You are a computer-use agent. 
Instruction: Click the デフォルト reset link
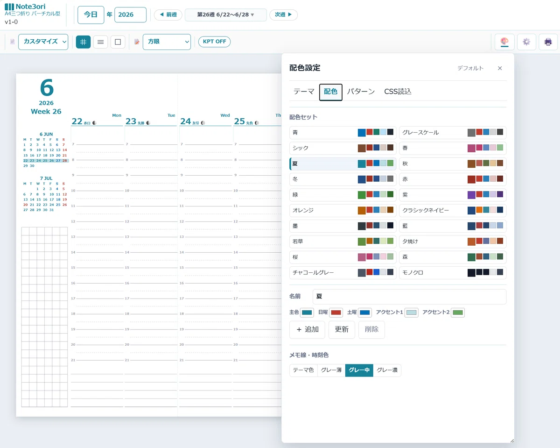pyautogui.click(x=470, y=68)
